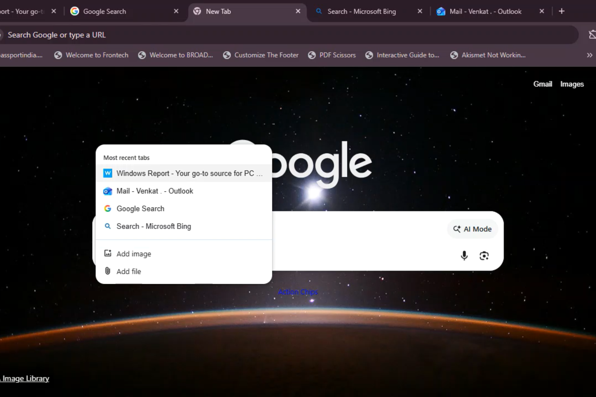Click the Google favicon on Google Search tab
The width and height of the screenshot is (596, 397).
click(x=74, y=11)
